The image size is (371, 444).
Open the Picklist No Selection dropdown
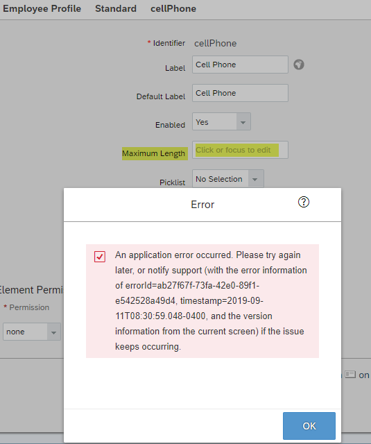[x=228, y=179]
